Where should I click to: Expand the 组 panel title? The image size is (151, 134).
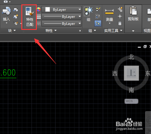pos(92,31)
